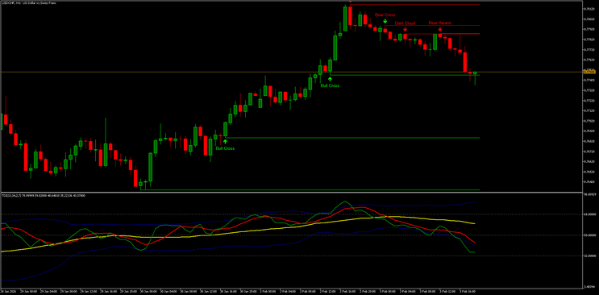This screenshot has height=295, width=599.
Task: Click the highlighted current price tag on the price scale
Action: point(589,72)
